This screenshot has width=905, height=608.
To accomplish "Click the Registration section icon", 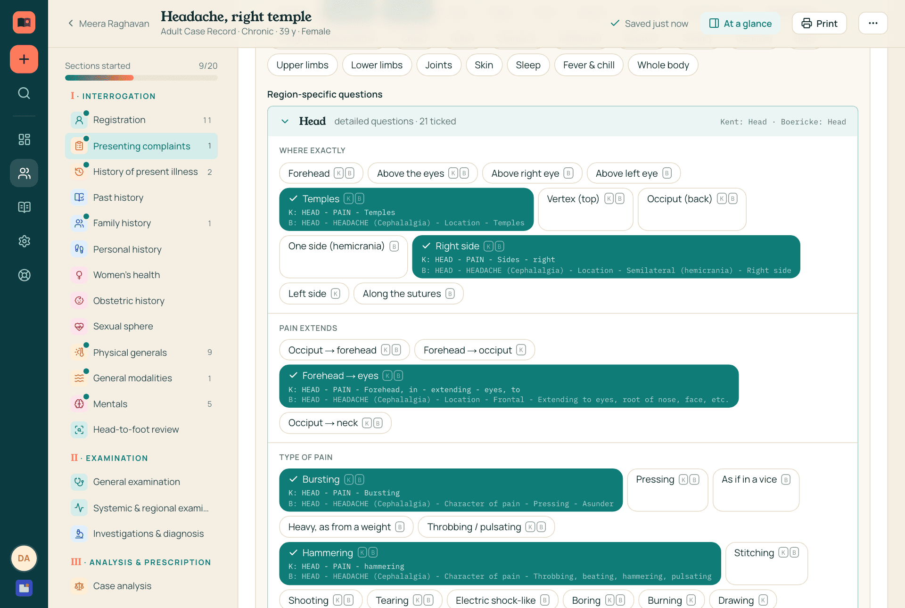I will (x=79, y=120).
